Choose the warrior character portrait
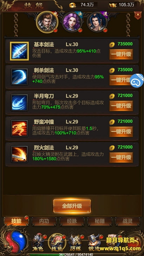This screenshot has width=144, height=256. 47,22
